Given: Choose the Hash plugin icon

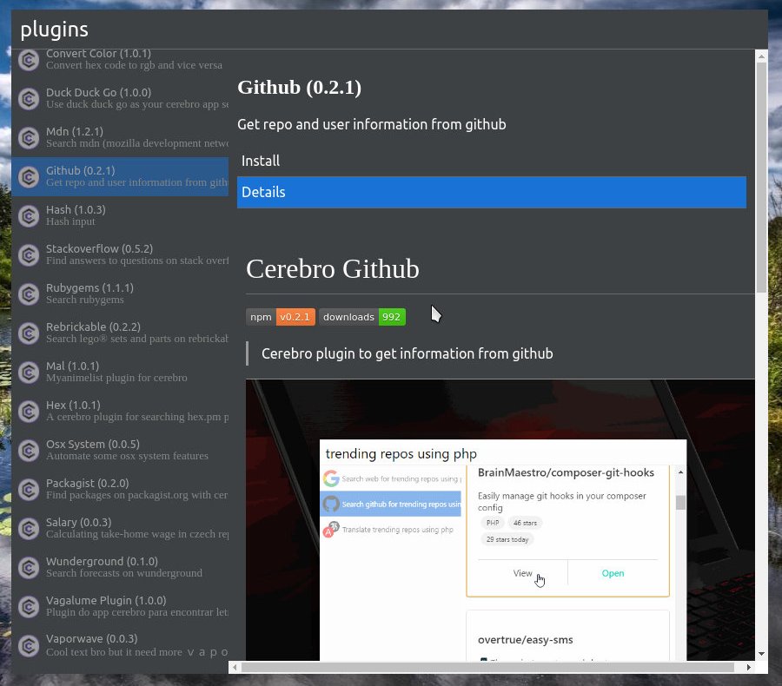Looking at the screenshot, I should tap(29, 216).
